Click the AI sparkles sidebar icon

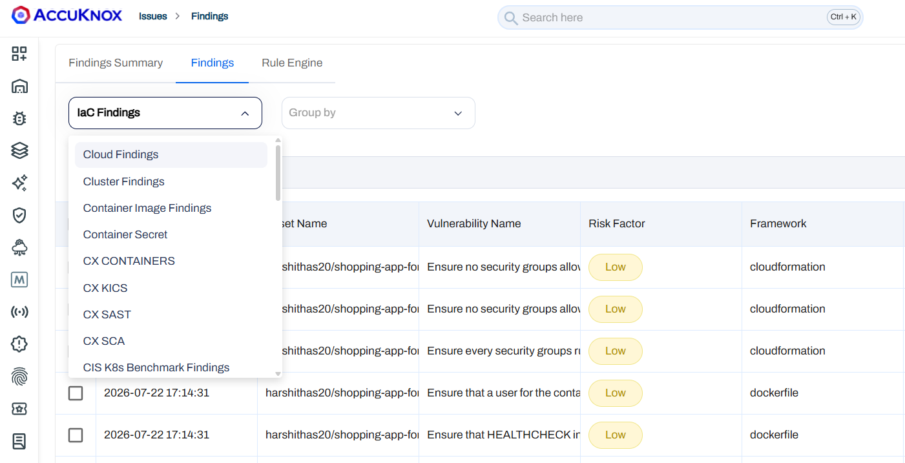(x=19, y=183)
